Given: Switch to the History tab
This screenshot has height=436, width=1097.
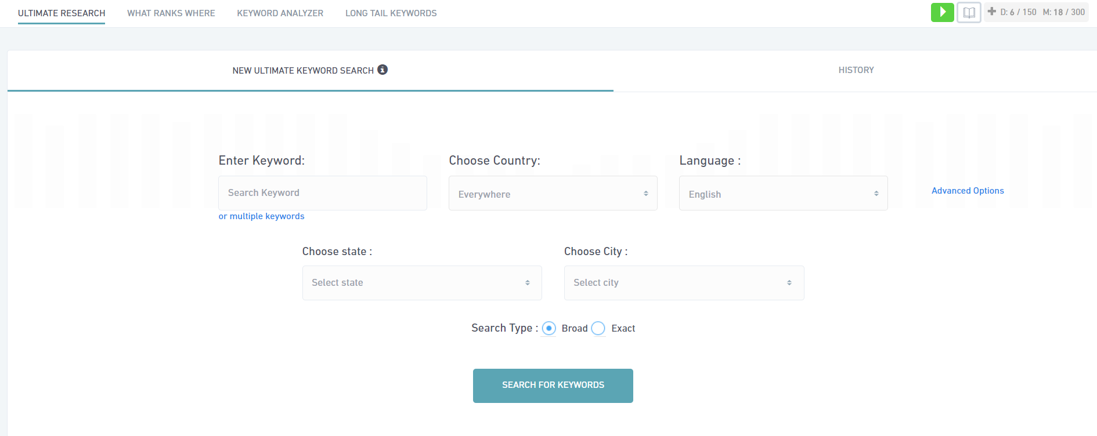Looking at the screenshot, I should (x=856, y=70).
